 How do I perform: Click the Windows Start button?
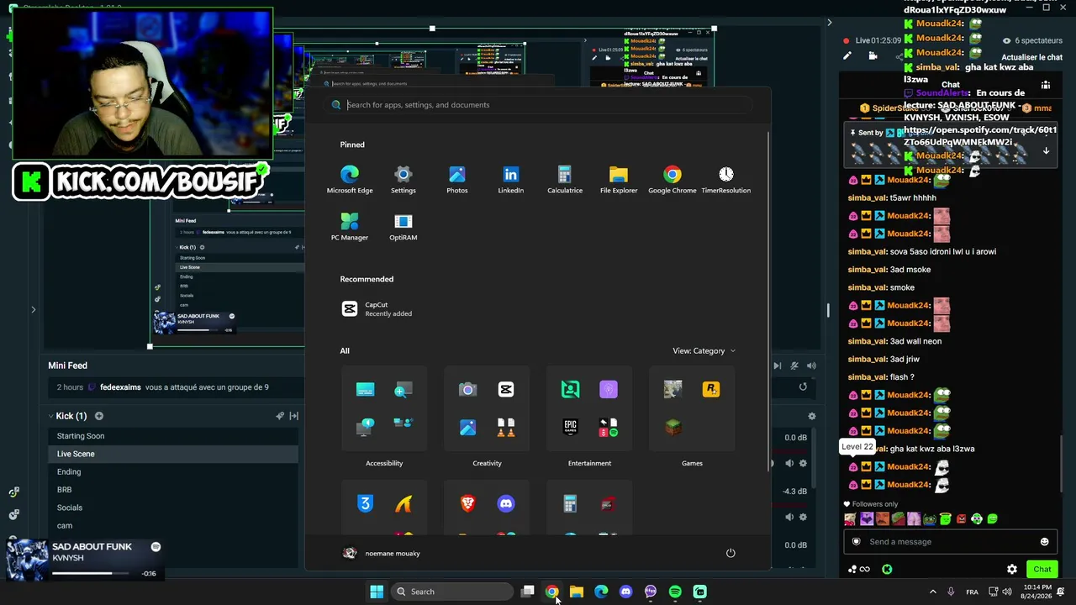[x=377, y=592]
